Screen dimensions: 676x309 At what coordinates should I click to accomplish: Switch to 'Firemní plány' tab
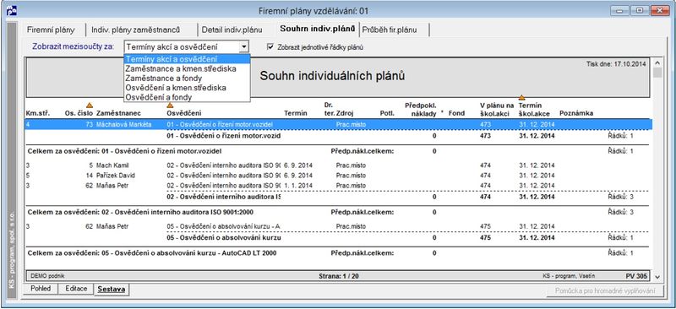click(51, 30)
